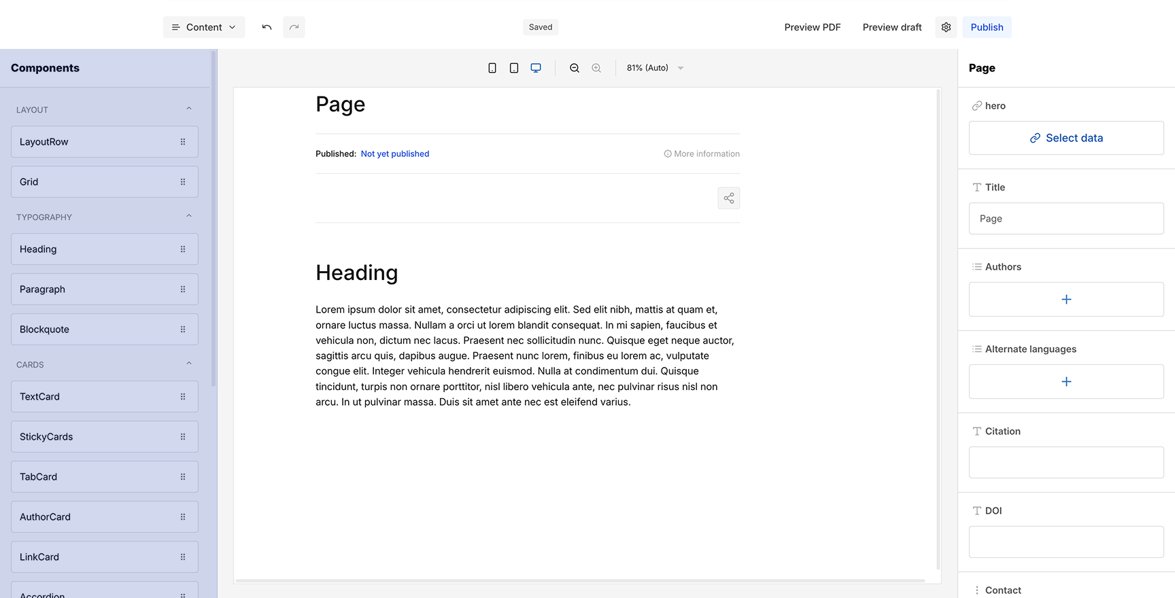This screenshot has height=598, width=1175.
Task: Collapse the CARDS section
Action: 189,364
